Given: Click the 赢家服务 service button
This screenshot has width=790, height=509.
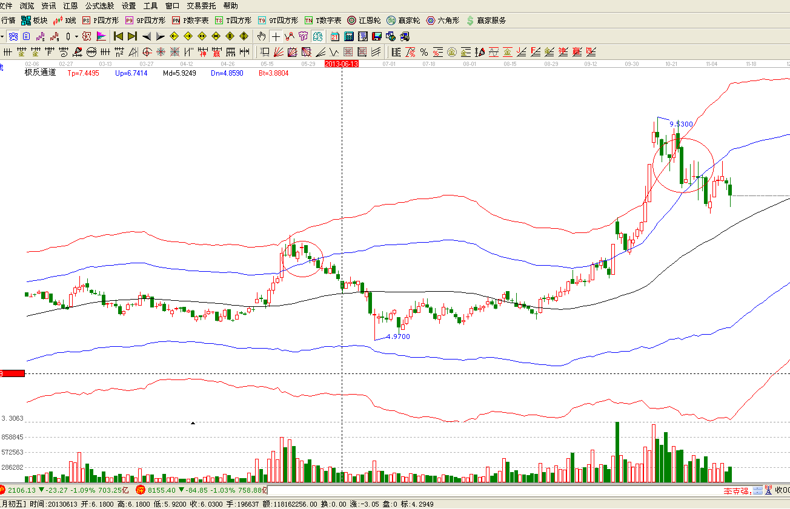Looking at the screenshot, I should coord(486,21).
